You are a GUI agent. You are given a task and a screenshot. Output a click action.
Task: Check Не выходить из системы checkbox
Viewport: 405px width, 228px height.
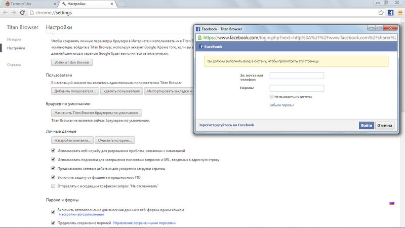click(271, 97)
